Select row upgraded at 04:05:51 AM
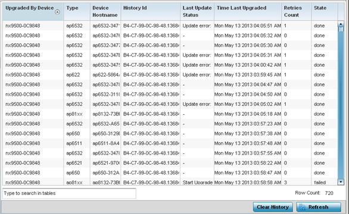This screenshot has height=214, width=349. [170, 26]
